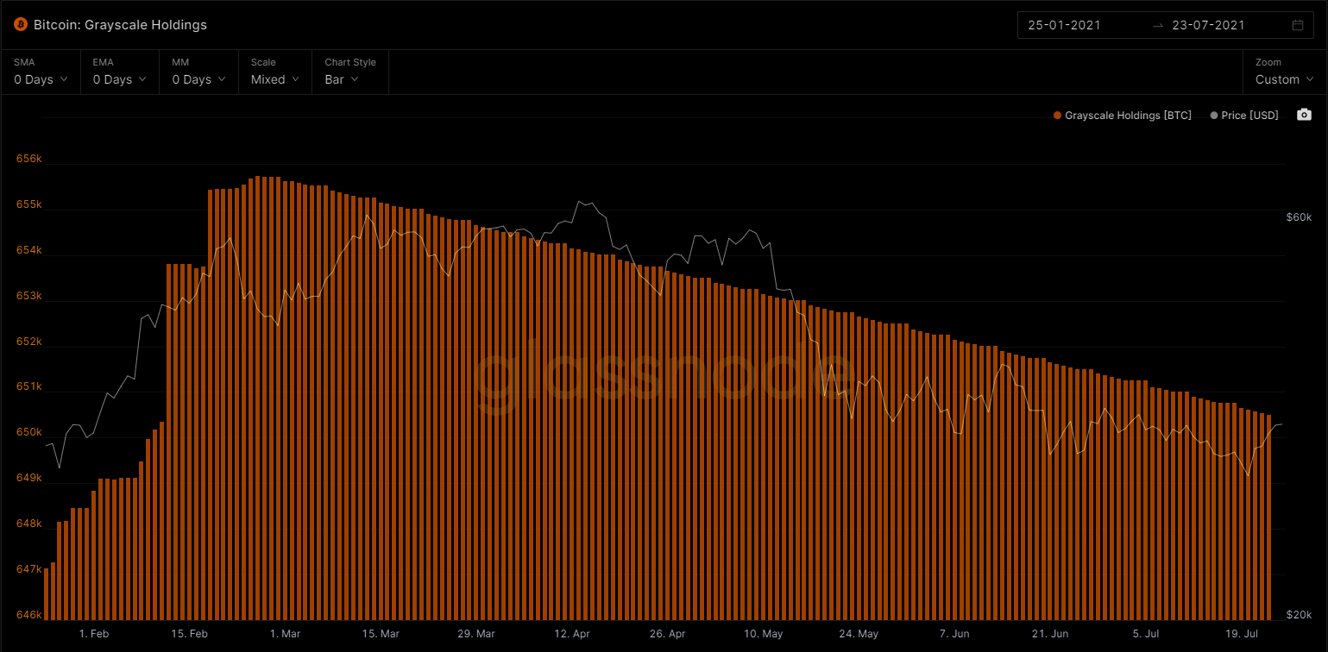This screenshot has height=652, width=1328.
Task: Click the orange Grayscale Holdings legend dot
Action: point(1057,116)
